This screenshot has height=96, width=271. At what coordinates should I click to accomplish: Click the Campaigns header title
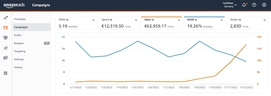(x=41, y=5)
